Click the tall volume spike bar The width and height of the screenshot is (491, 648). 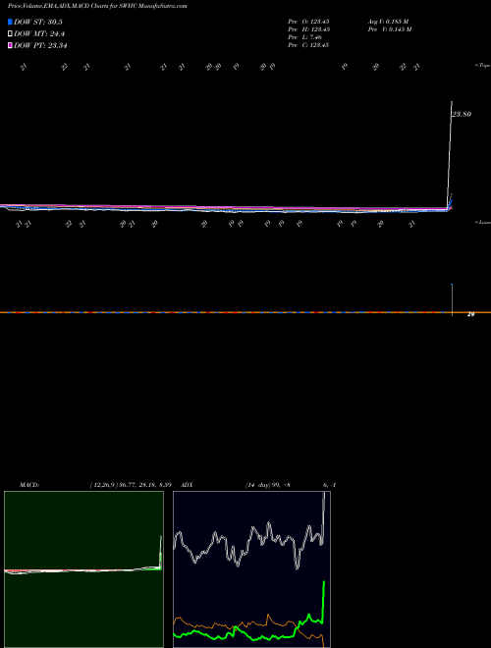452,299
